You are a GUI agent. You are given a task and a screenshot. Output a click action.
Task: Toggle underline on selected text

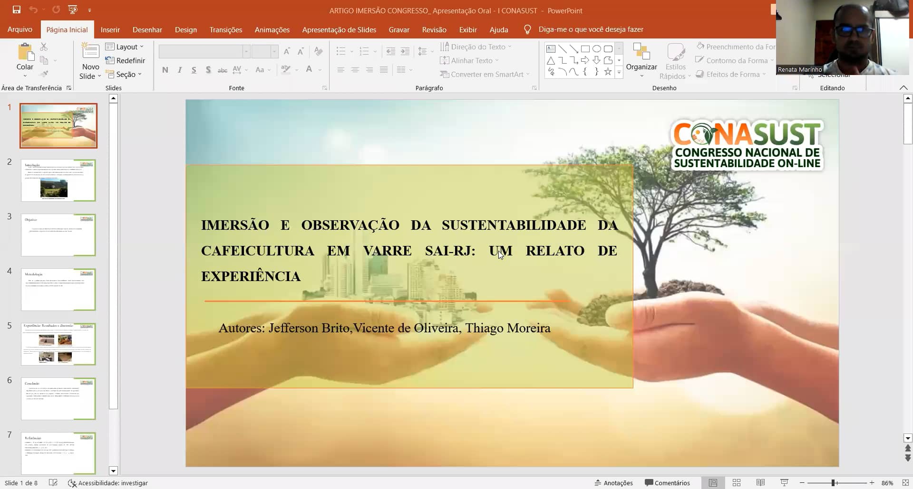tap(194, 70)
